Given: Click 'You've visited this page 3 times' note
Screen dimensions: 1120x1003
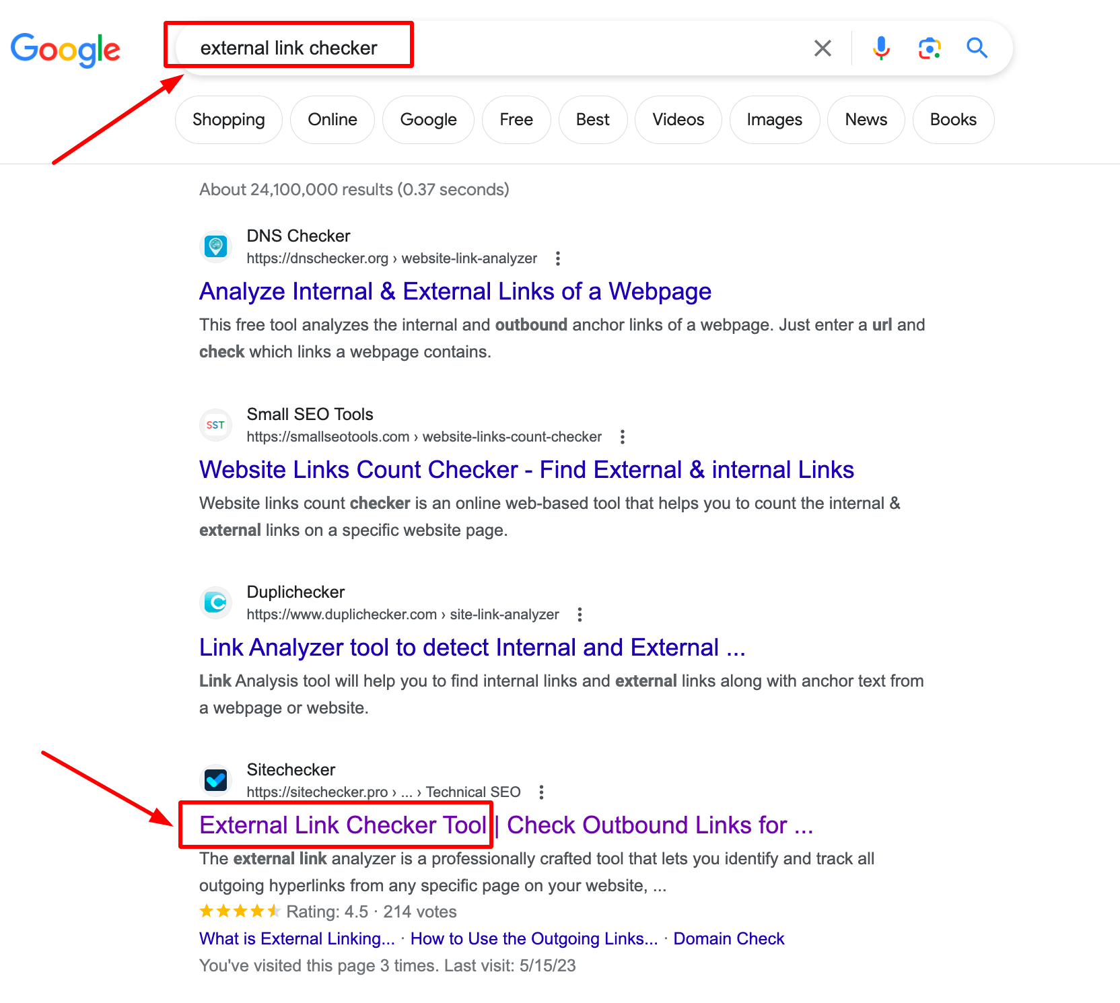Looking at the screenshot, I should [x=388, y=966].
